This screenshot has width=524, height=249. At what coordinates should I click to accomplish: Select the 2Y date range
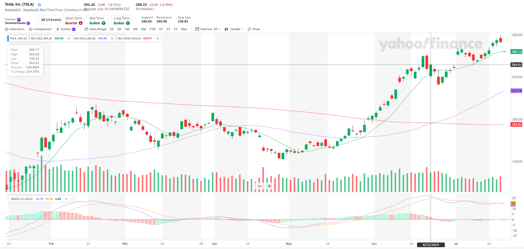(168, 29)
